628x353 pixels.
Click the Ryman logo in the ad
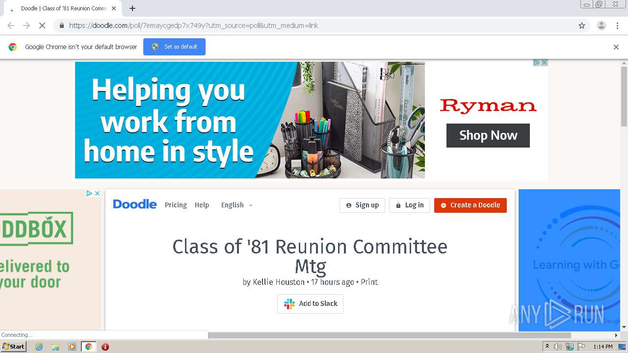488,106
